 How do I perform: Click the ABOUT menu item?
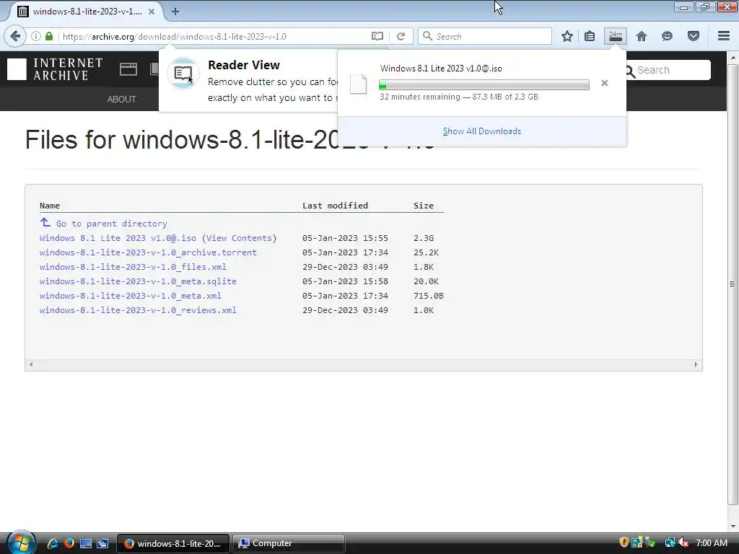click(x=121, y=100)
